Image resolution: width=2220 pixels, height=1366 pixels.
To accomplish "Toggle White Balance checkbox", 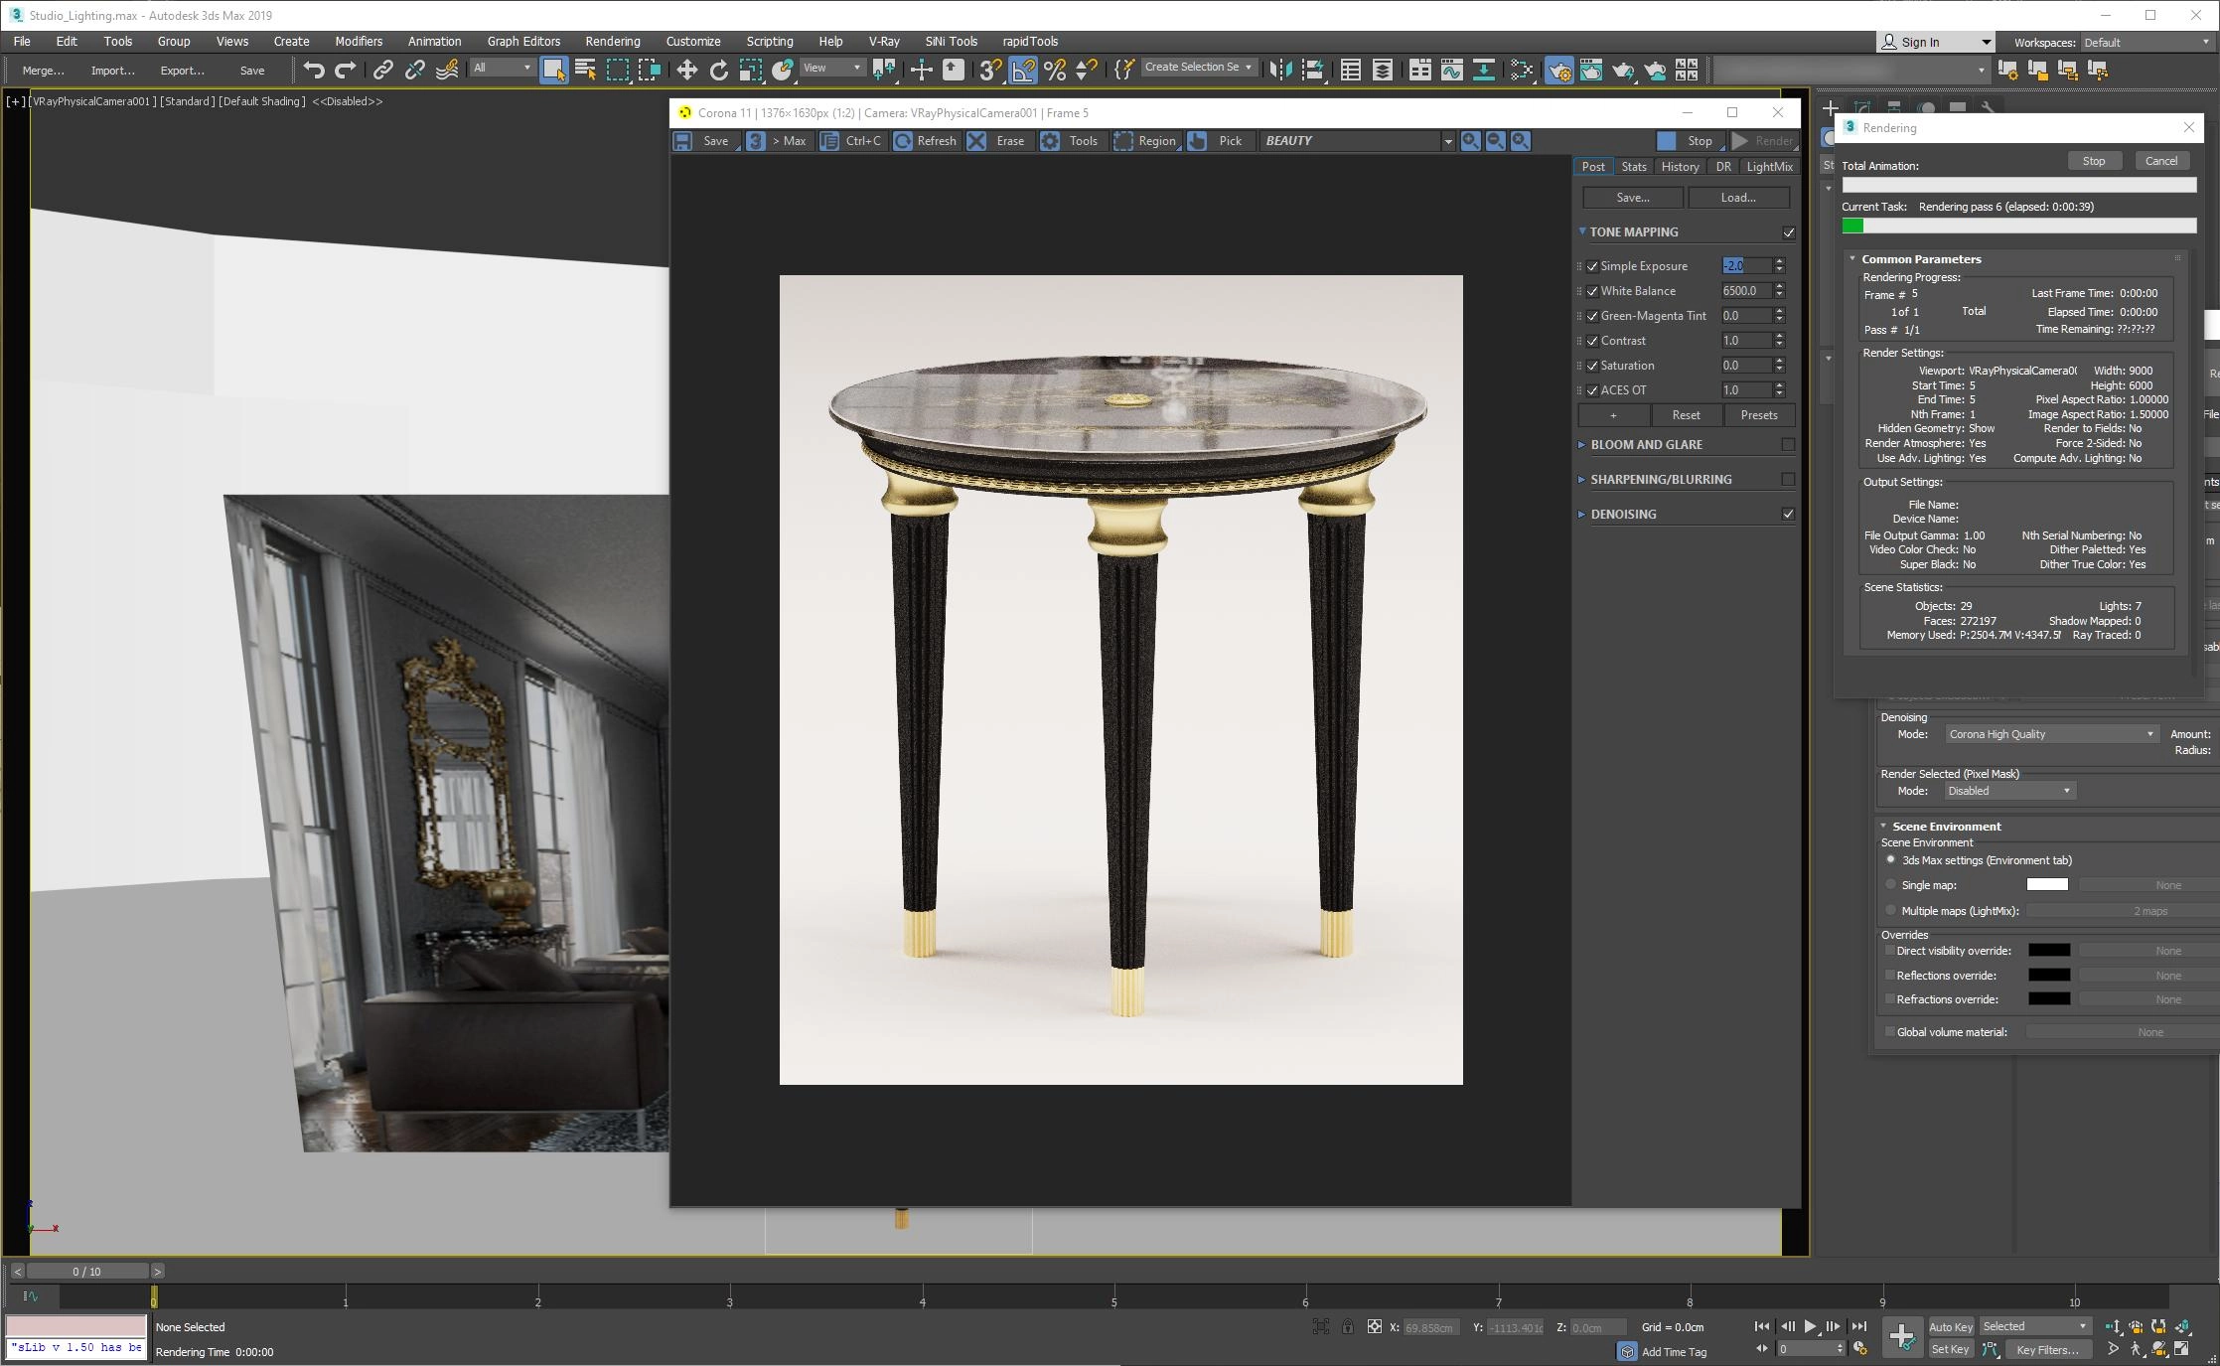I will click(1593, 291).
